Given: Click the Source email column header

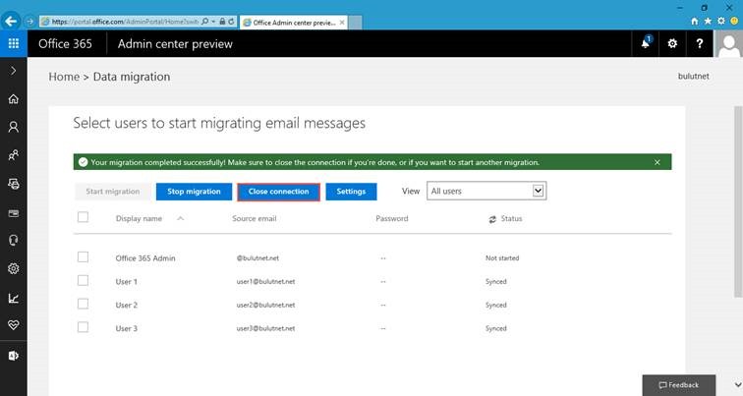Looking at the screenshot, I should pyautogui.click(x=254, y=218).
